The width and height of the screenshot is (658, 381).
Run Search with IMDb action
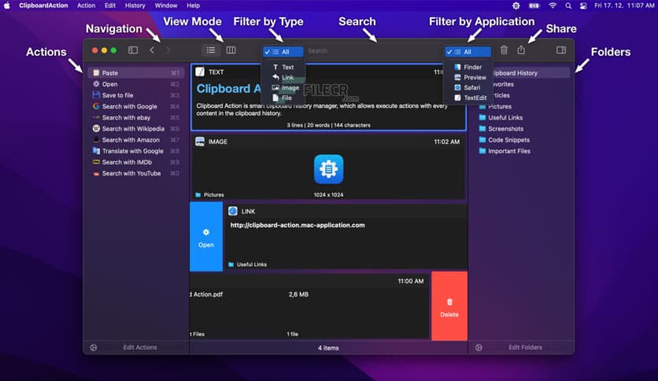(x=136, y=162)
